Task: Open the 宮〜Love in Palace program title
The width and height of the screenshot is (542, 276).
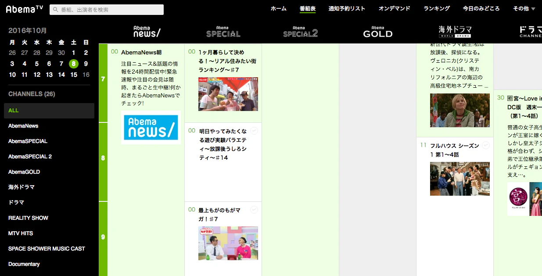Action: pos(524,107)
